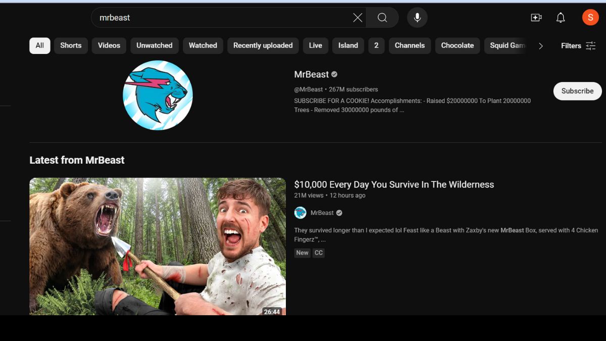
Task: Clear the search text with X icon
Action: tap(358, 18)
